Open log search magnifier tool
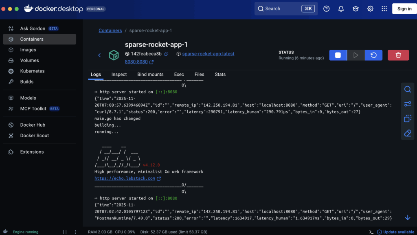 407,90
